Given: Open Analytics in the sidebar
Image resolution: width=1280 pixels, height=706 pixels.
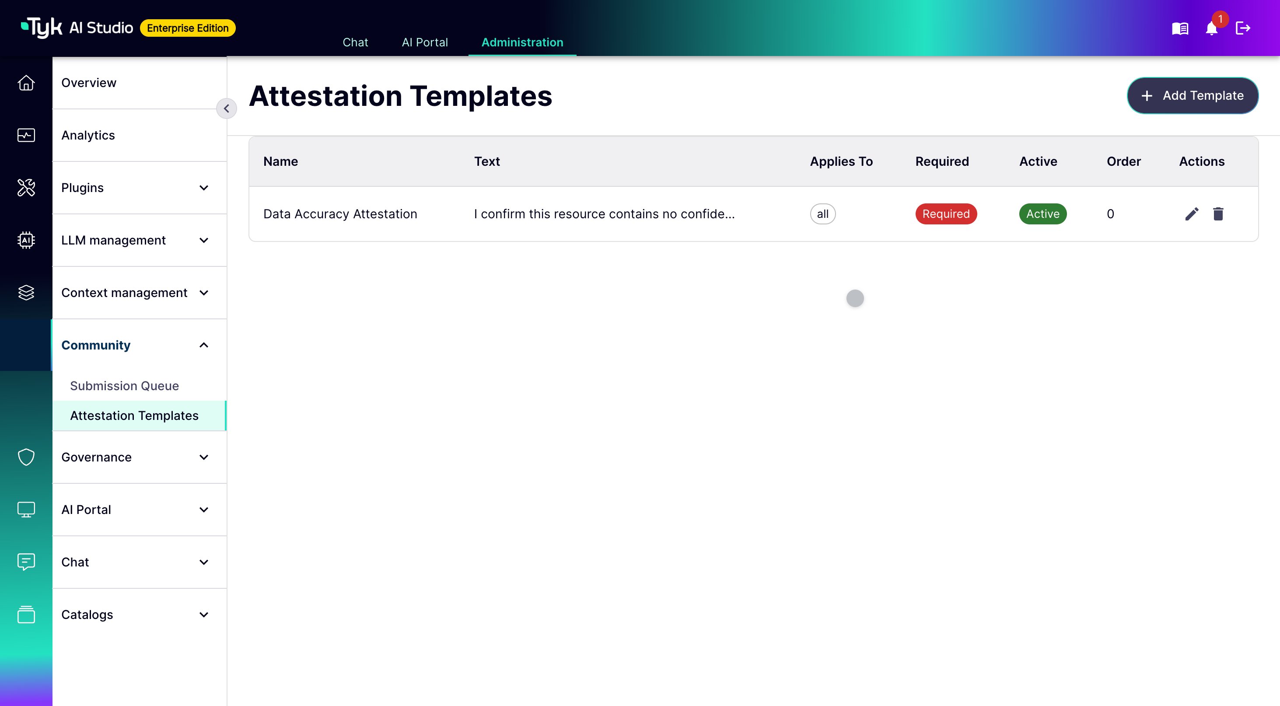Looking at the screenshot, I should (x=139, y=135).
